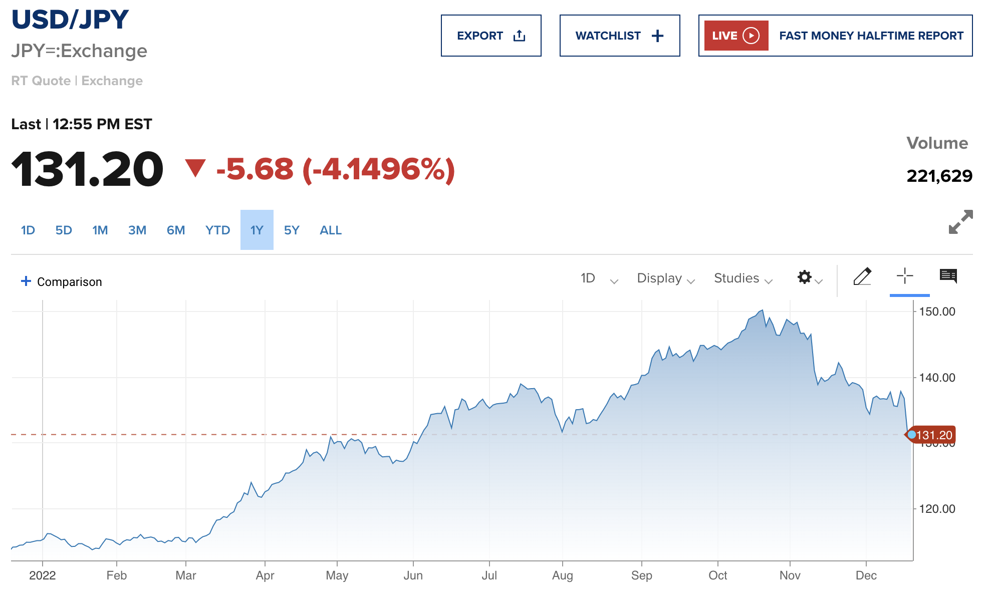Select the 1Y time range
Viewport: 990px width, 613px height.
click(257, 230)
